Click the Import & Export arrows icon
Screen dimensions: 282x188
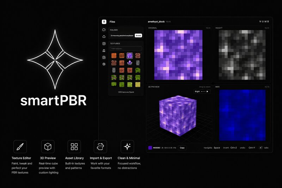(x=100, y=147)
